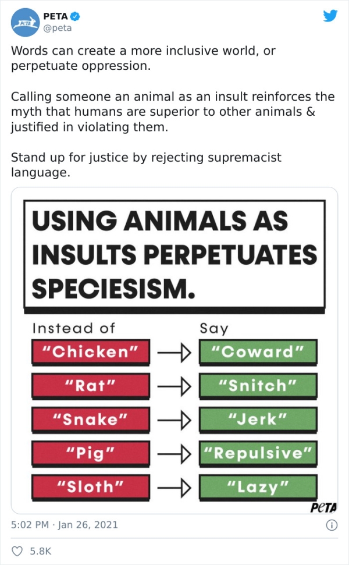Open the @peta handle link
Viewport: 349px width, 565px height.
(58, 28)
